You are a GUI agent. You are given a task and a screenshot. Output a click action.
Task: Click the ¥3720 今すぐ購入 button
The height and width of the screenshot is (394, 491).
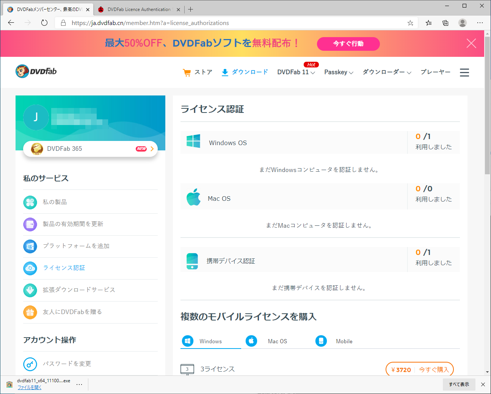point(420,369)
